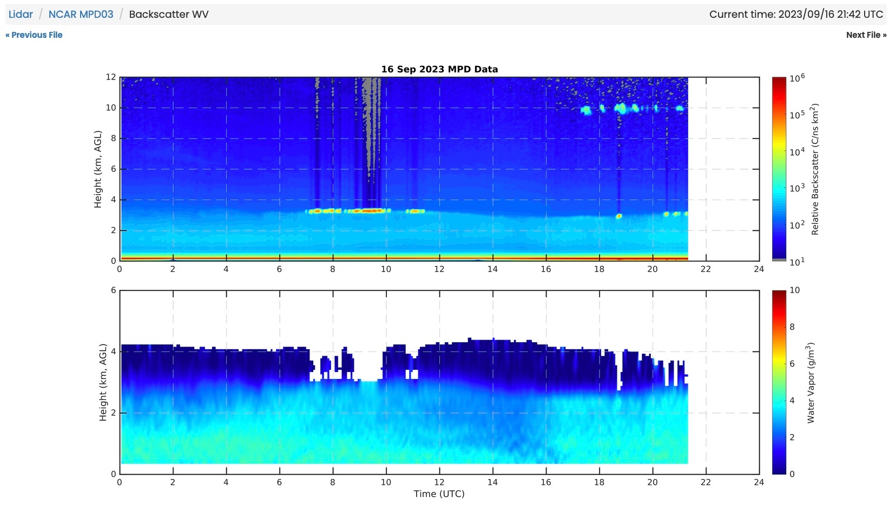Click the Water Vapor color bar
This screenshot has width=889, height=532.
point(779,382)
